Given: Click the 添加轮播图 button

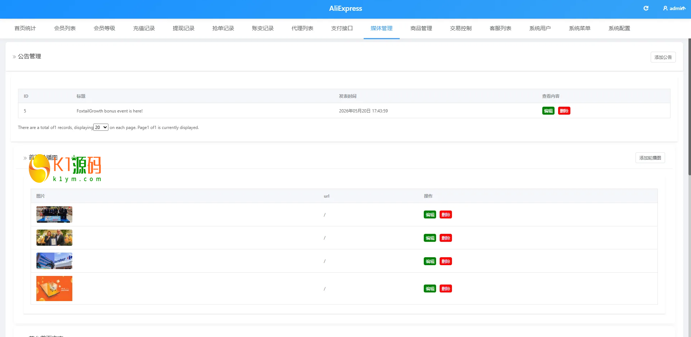Looking at the screenshot, I should (x=650, y=158).
